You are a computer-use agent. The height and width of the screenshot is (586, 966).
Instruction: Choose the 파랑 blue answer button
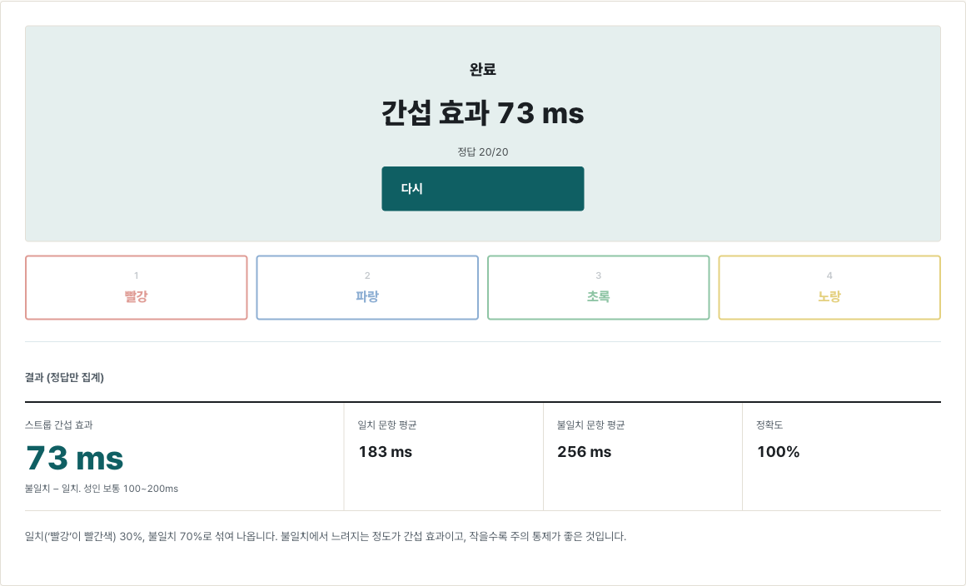pyautogui.click(x=367, y=287)
